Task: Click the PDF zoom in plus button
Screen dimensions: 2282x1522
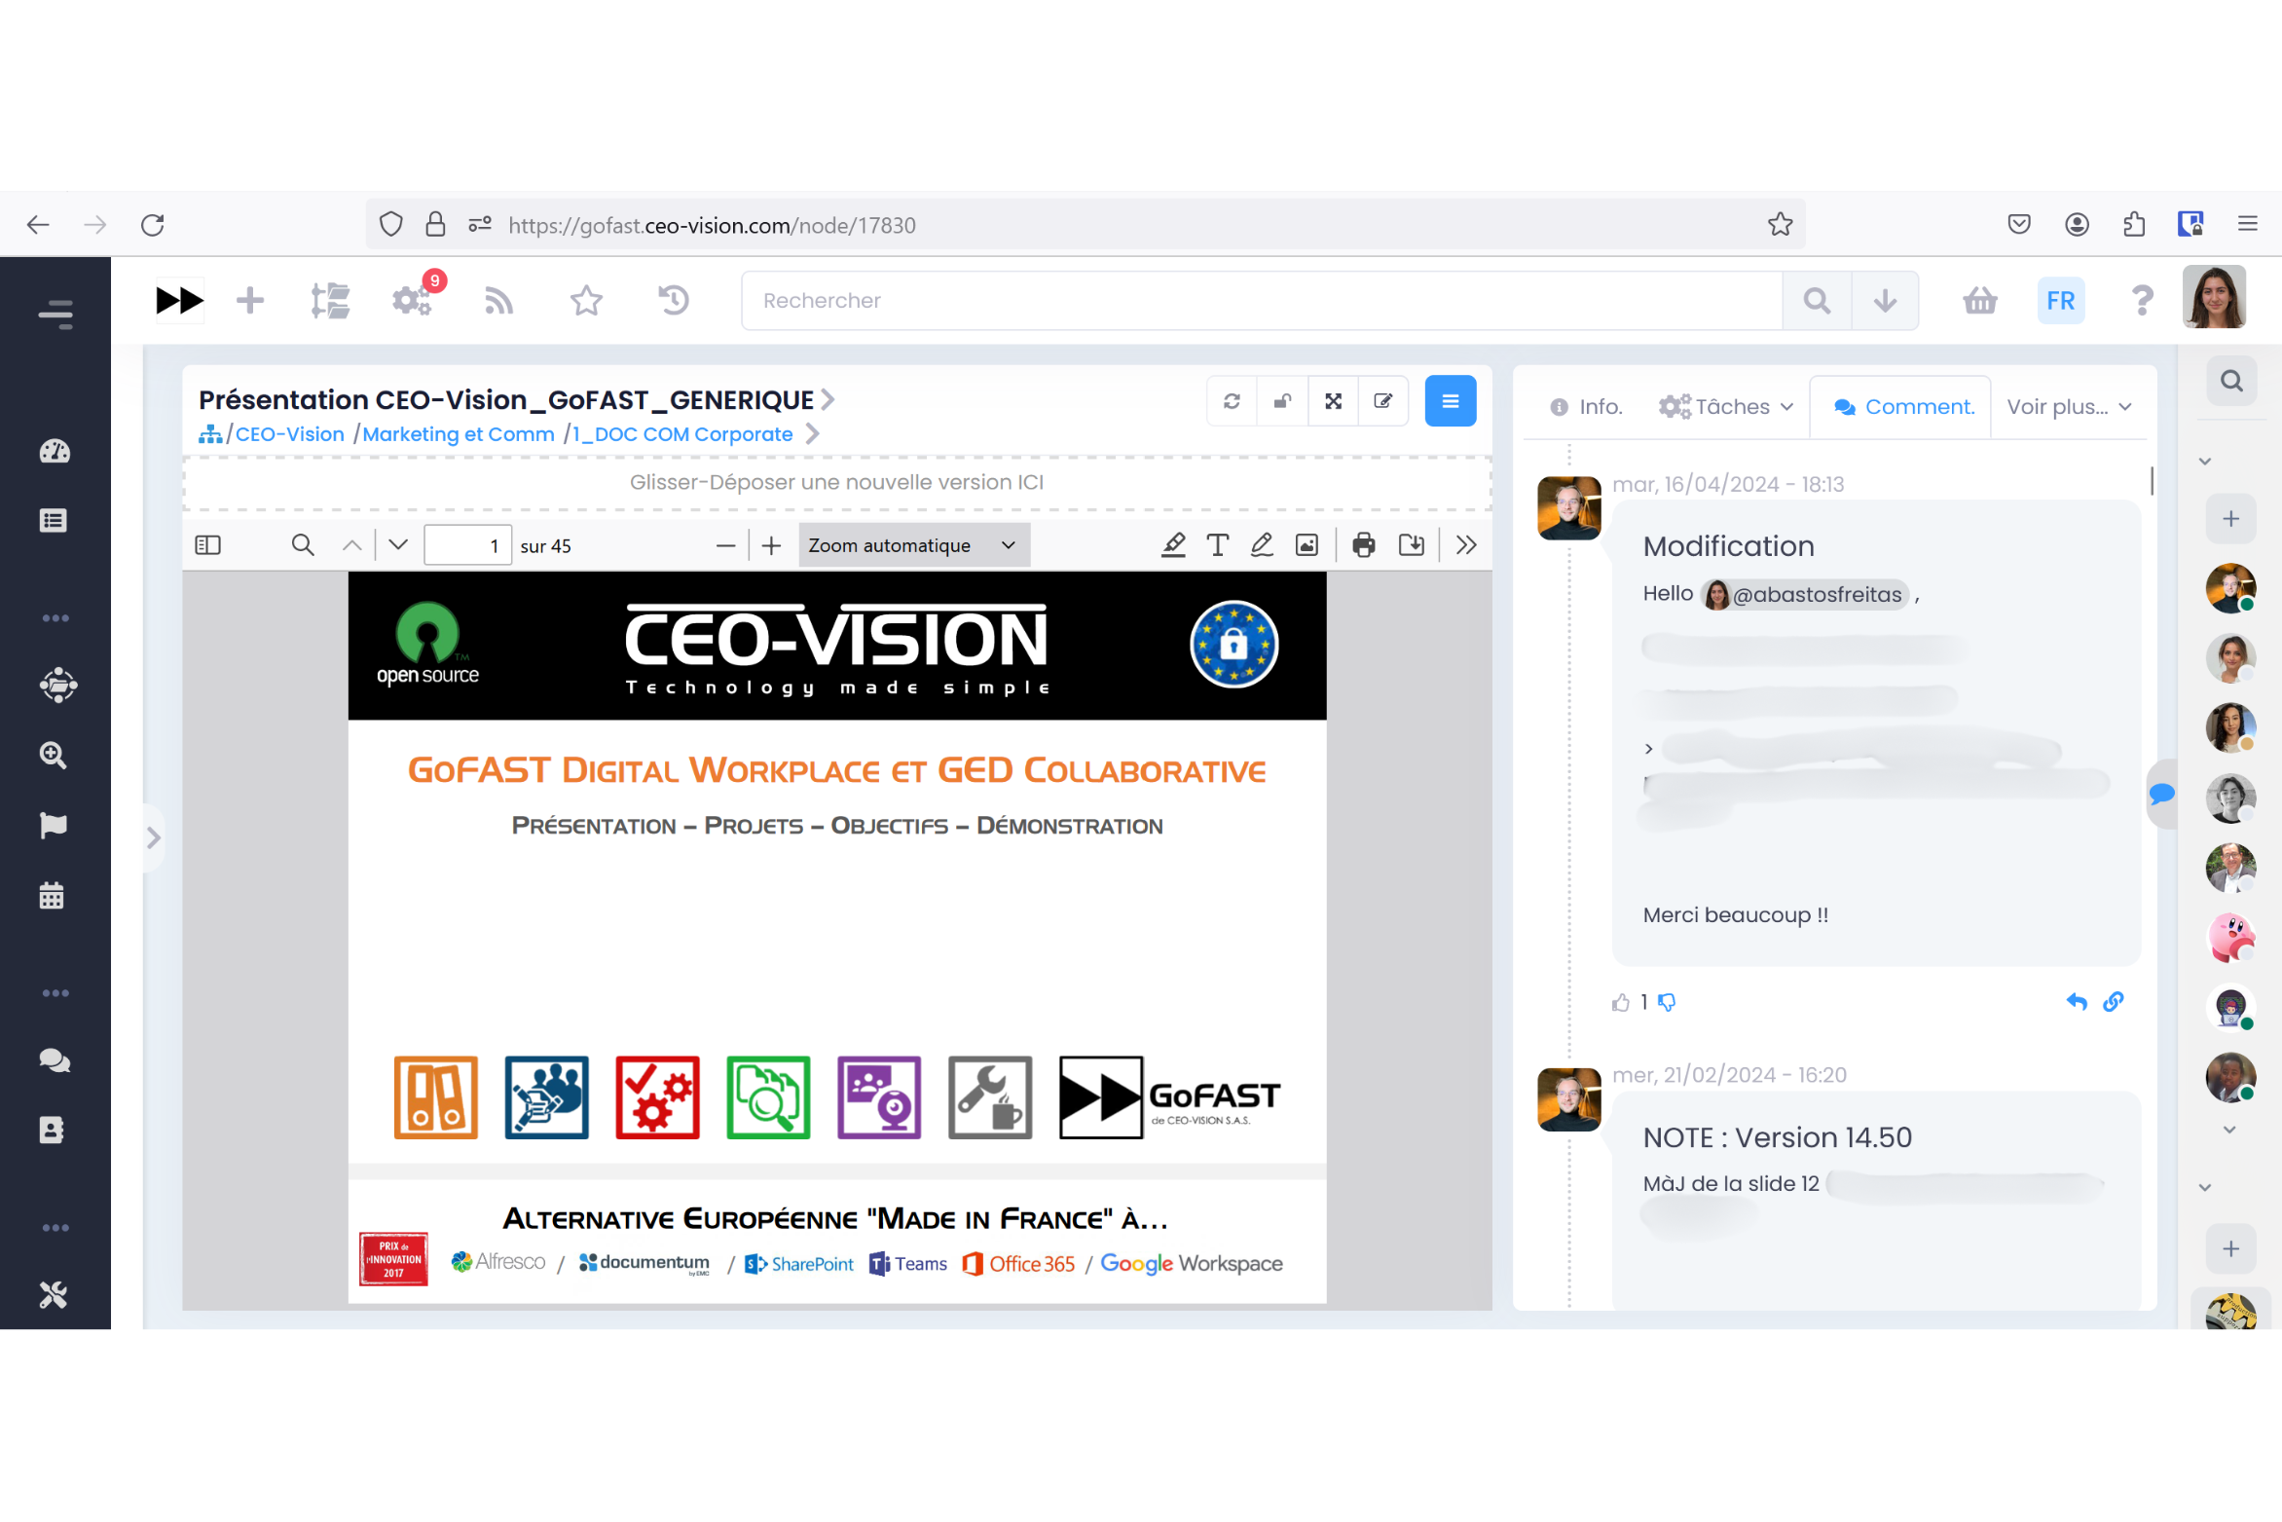Action: click(x=771, y=545)
